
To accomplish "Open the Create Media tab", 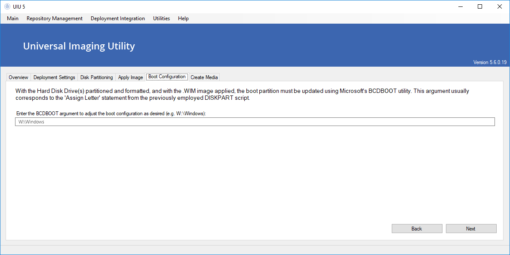I will point(204,77).
